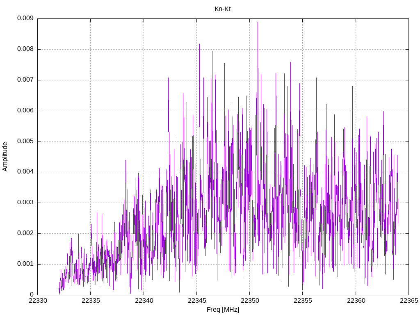Click the 0.005 y-axis tick label
Screen dimensions: 420x315
pyautogui.click(x=25, y=141)
